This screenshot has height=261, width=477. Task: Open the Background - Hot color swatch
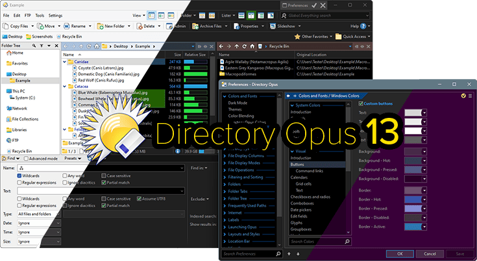415,161
